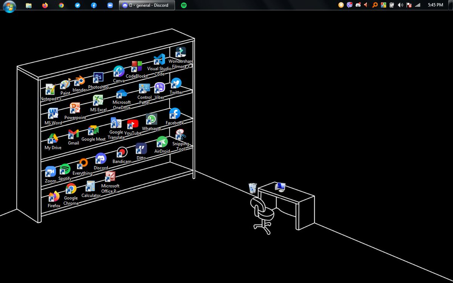
Task: Select the AirDroid desktop shortcut
Action: click(162, 145)
